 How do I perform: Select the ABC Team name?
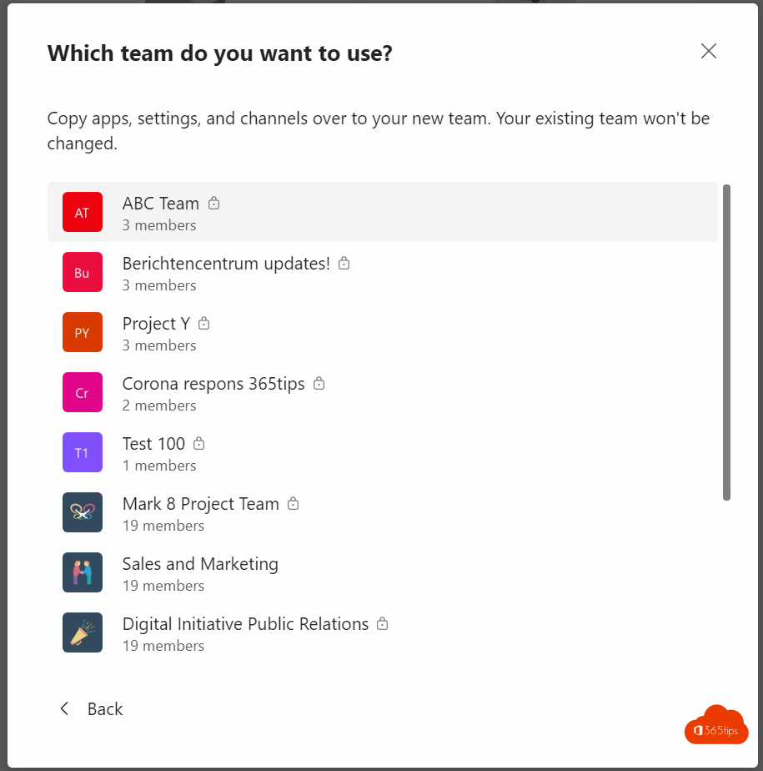click(161, 203)
